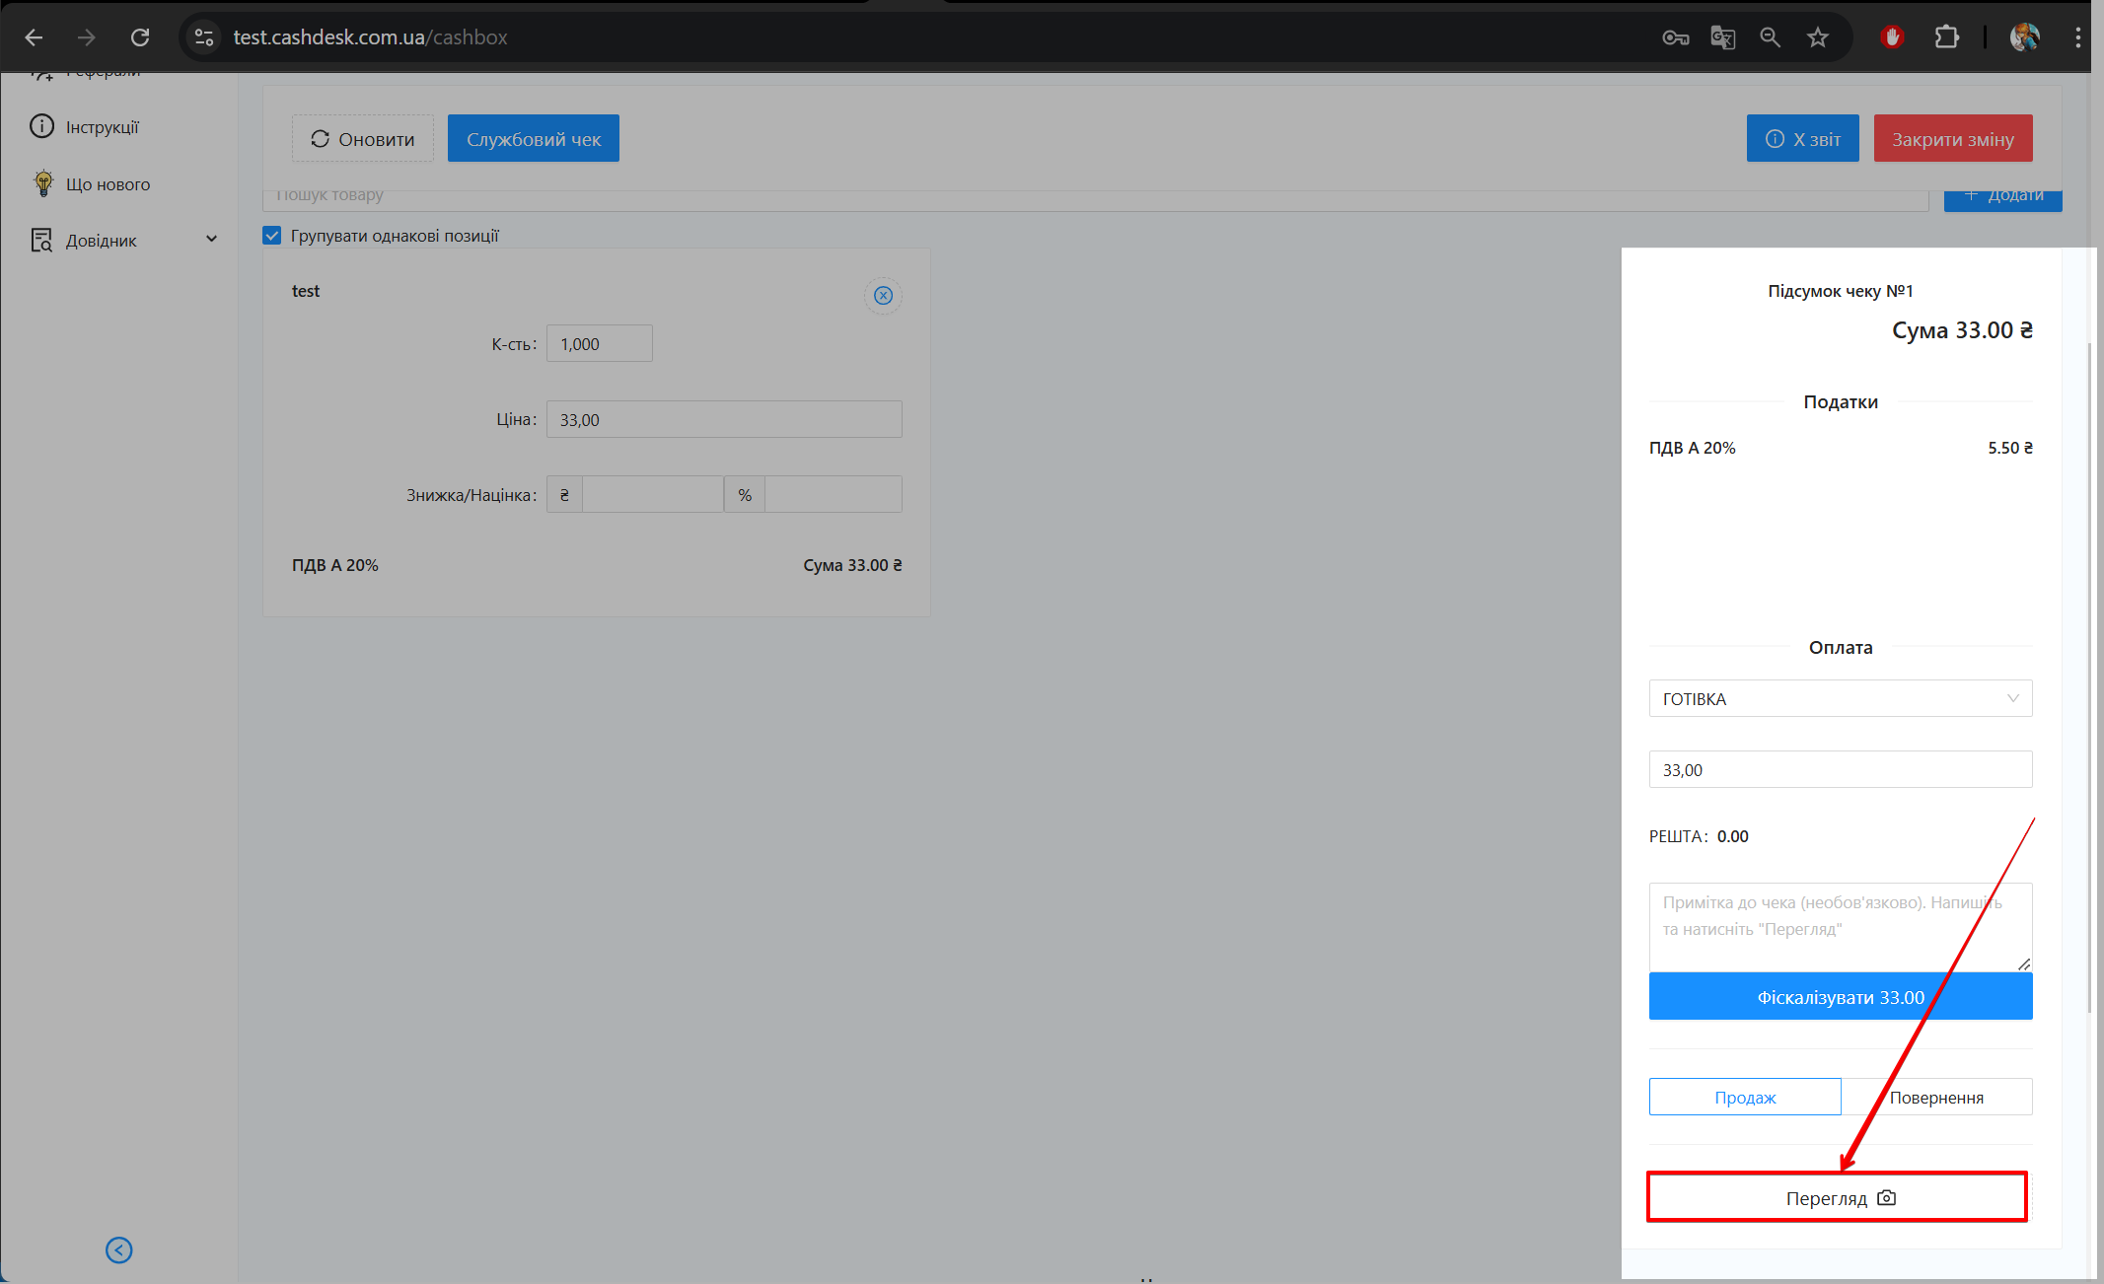Open the X звіт report
The width and height of the screenshot is (2104, 1284).
1802,139
